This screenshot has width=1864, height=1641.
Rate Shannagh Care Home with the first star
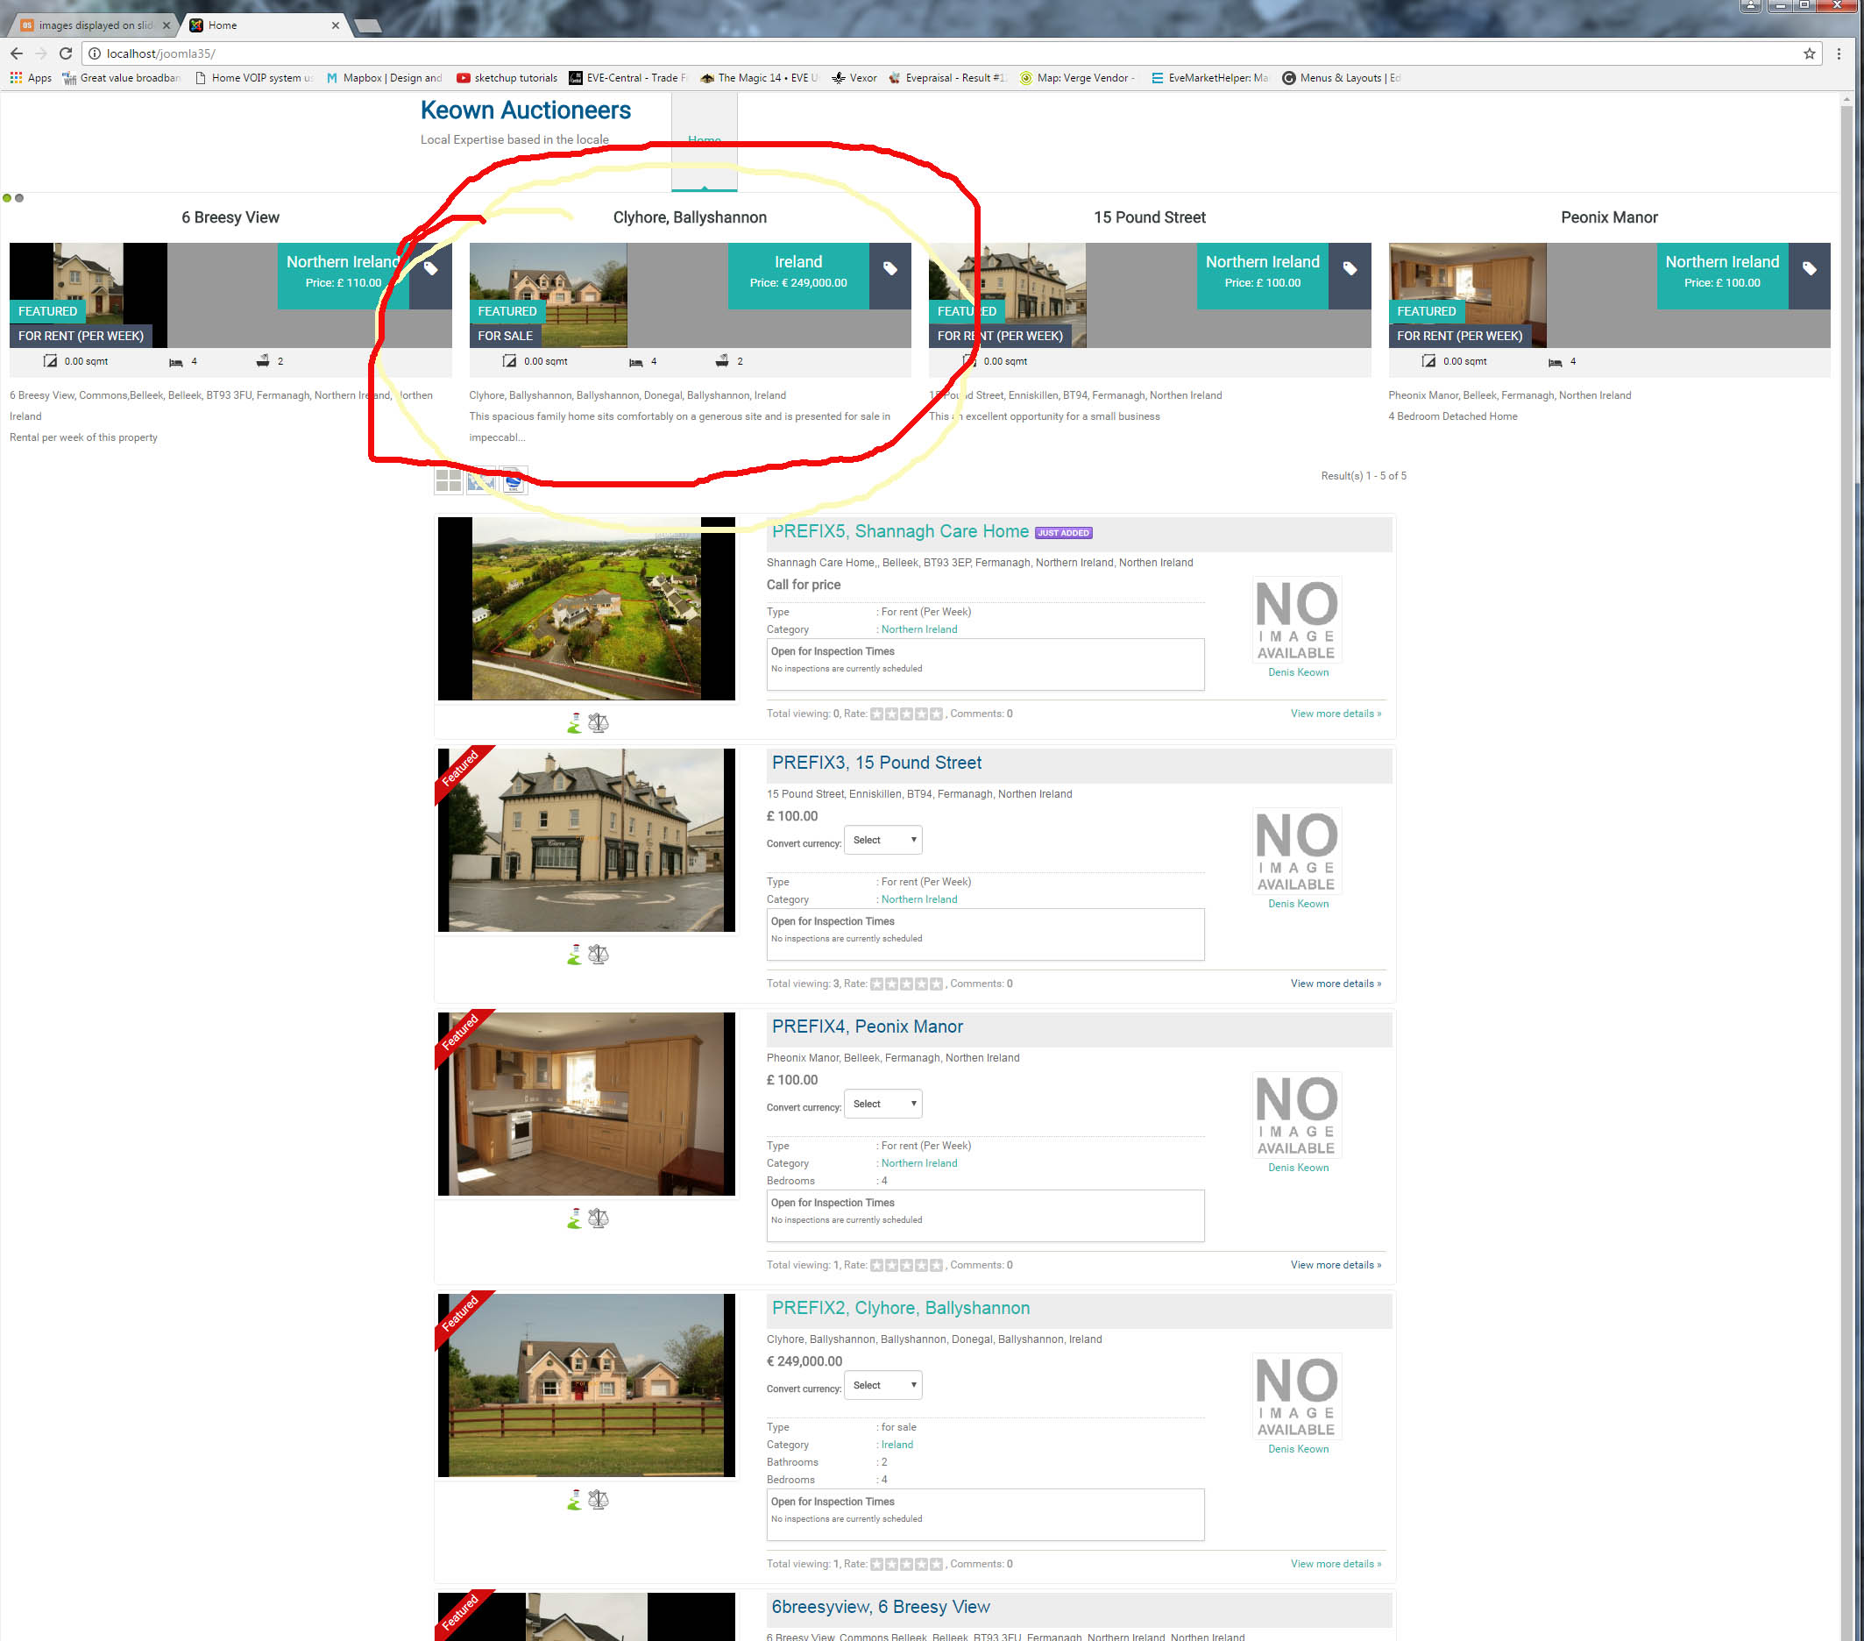coord(876,714)
